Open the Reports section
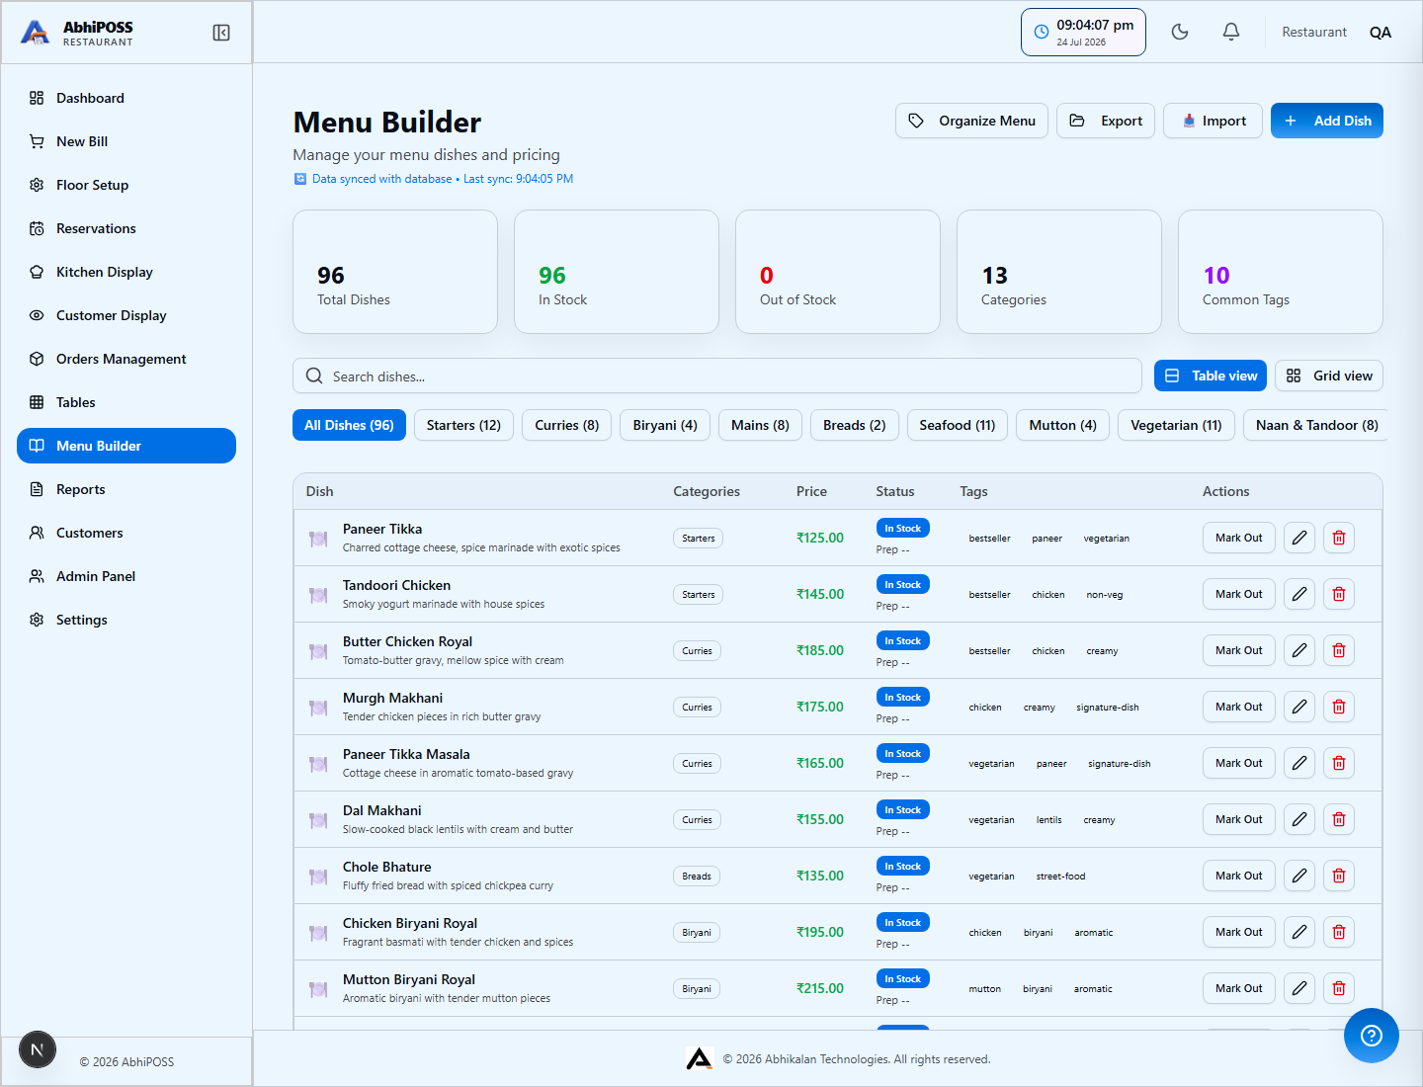The image size is (1423, 1087). pyautogui.click(x=126, y=489)
